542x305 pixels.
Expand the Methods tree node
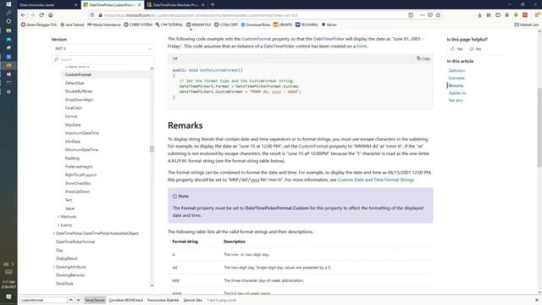click(x=58, y=217)
